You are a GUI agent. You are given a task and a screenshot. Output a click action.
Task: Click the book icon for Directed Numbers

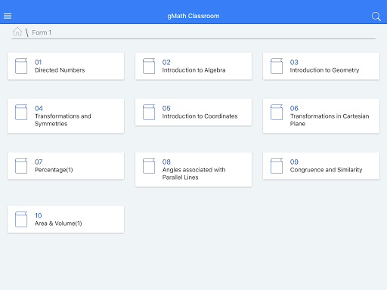tap(21, 66)
